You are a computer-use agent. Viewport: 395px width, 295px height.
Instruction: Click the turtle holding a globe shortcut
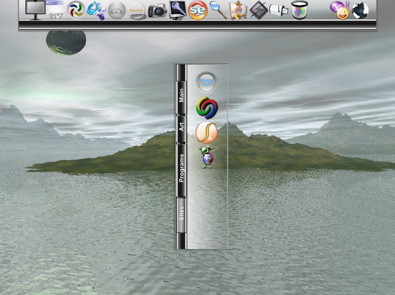(x=207, y=157)
